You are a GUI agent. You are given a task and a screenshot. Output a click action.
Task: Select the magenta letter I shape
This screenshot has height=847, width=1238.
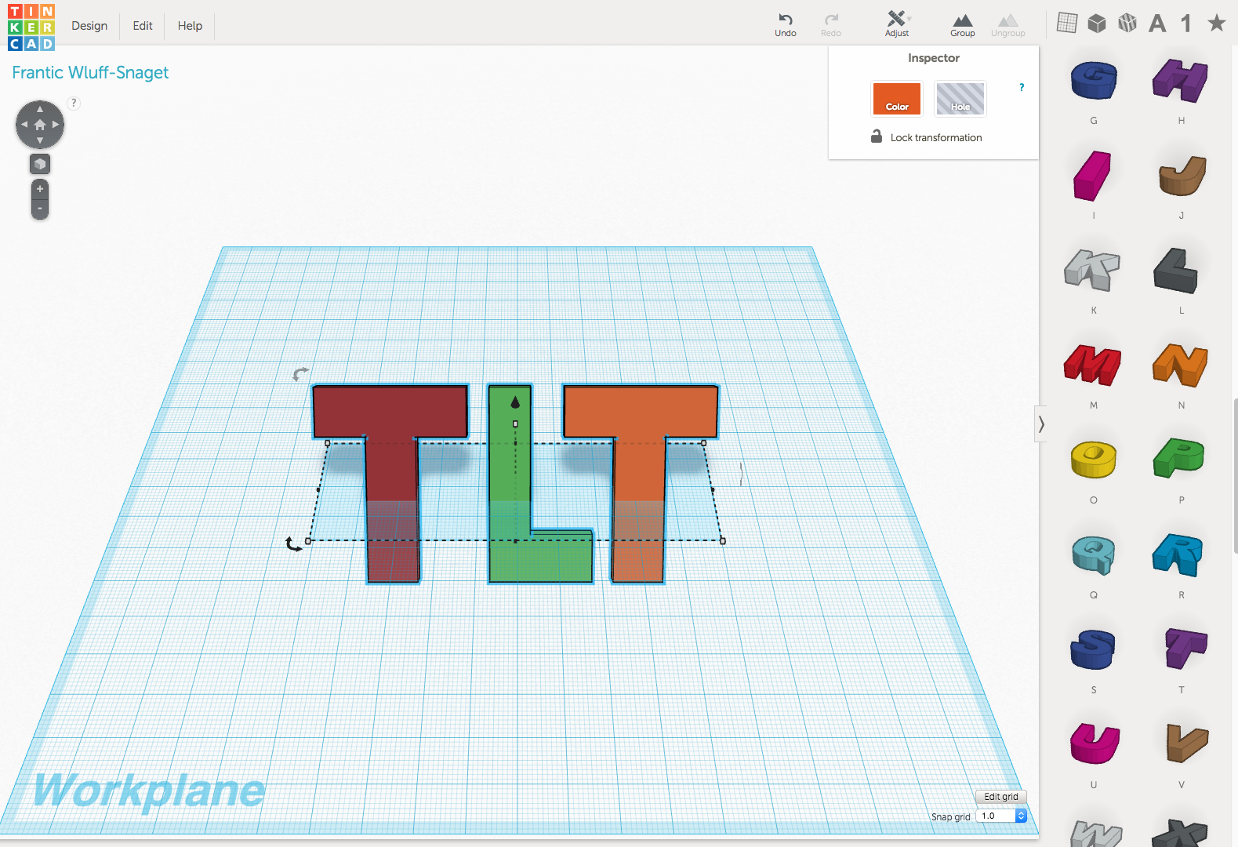tap(1092, 176)
